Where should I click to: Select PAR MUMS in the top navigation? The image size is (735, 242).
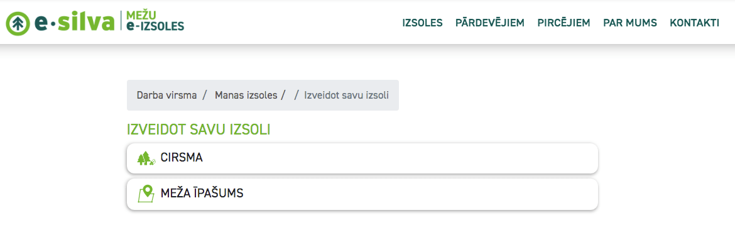[x=630, y=23]
